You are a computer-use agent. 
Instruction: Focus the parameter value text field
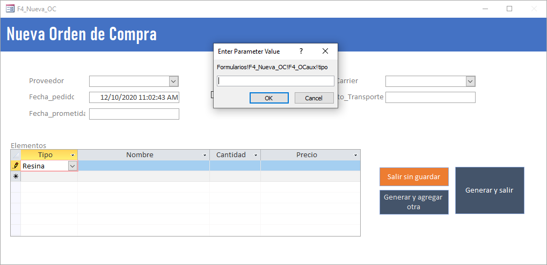275,81
